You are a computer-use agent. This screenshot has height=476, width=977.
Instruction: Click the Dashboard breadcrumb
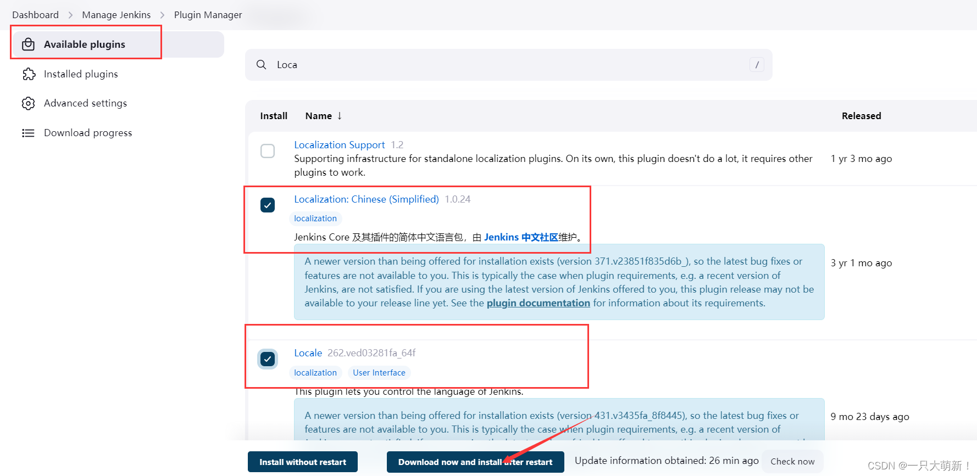[x=35, y=15]
